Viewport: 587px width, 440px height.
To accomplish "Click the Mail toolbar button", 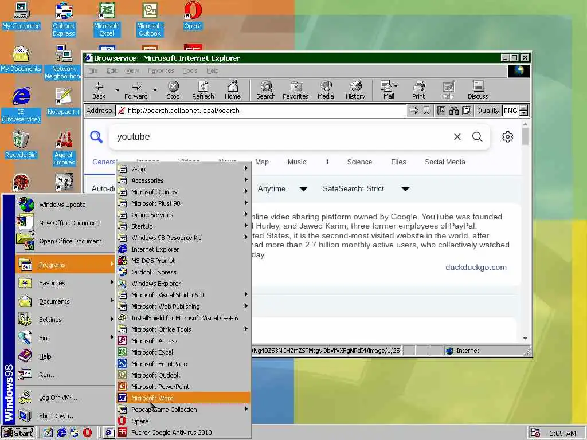I will 388,90.
